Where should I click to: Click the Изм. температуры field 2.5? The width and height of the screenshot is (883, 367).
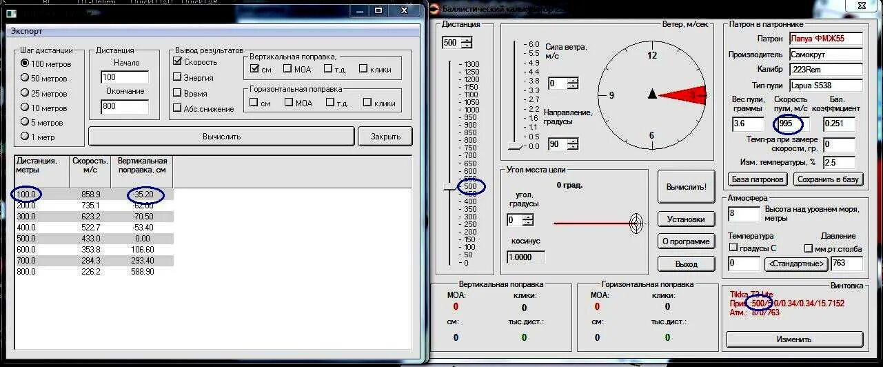[x=840, y=163]
